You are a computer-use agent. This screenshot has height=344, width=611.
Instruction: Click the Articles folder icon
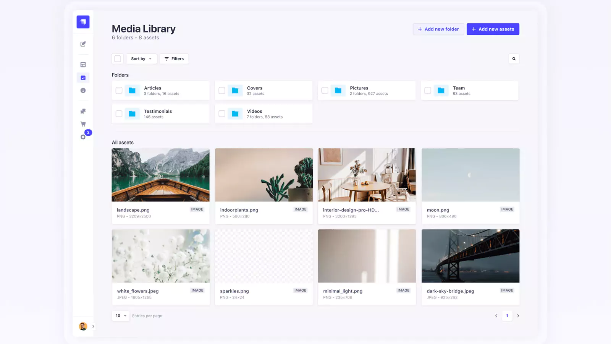(132, 91)
